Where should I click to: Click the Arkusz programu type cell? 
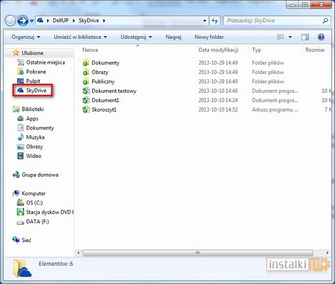275,110
